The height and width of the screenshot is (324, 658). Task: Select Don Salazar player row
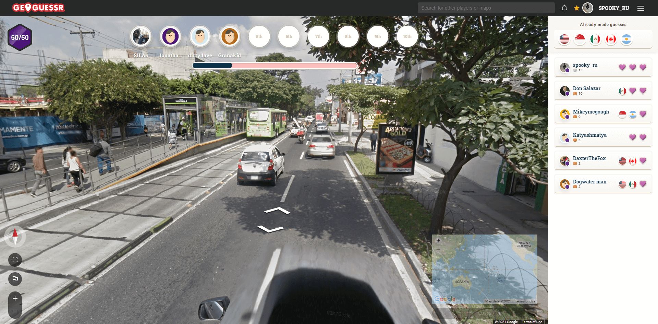(603, 91)
